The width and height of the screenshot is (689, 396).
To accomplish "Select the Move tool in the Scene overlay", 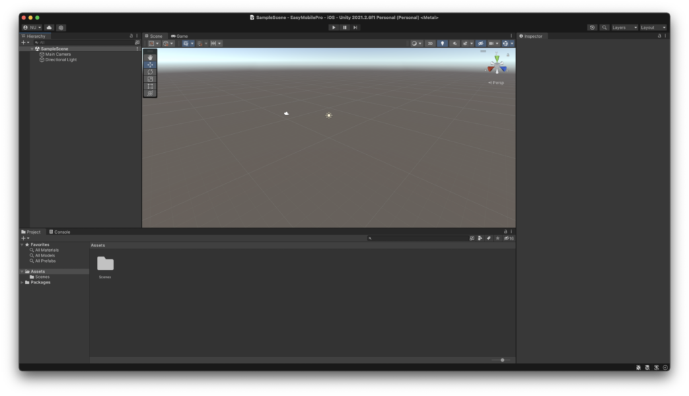I will tap(149, 65).
